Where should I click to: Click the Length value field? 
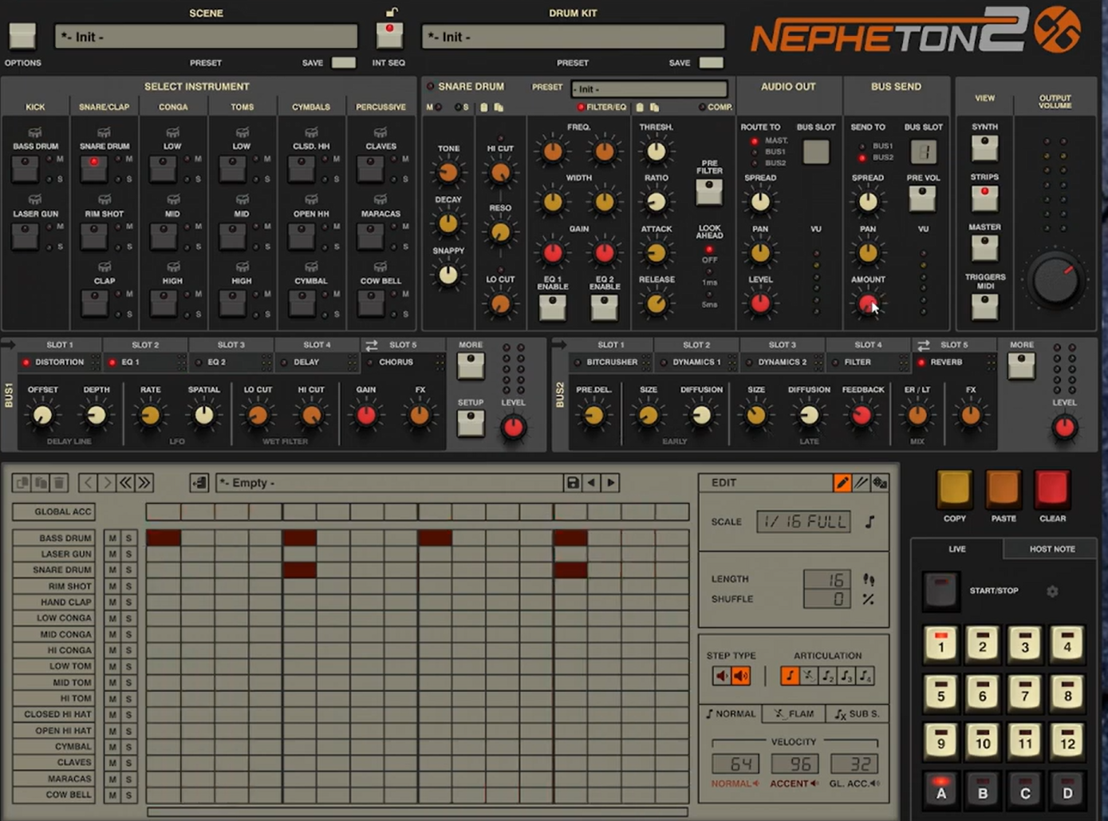[x=827, y=579]
